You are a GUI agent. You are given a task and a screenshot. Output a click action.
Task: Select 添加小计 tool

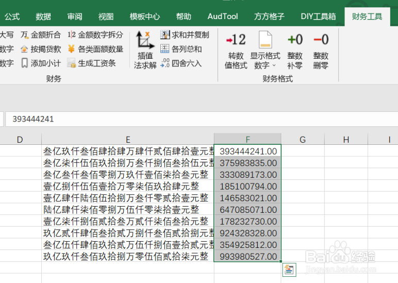[x=41, y=63]
